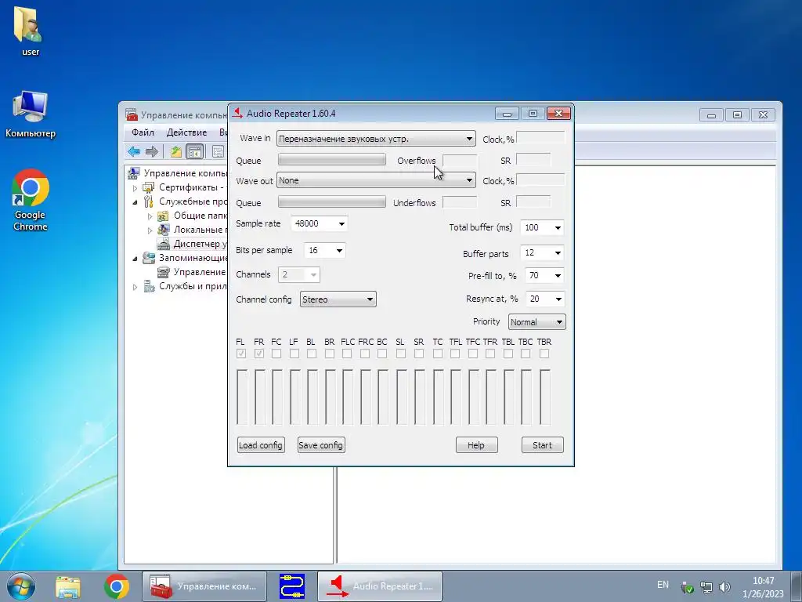Collapse the Служебные программы tree node
The height and width of the screenshot is (602, 802).
(135, 202)
